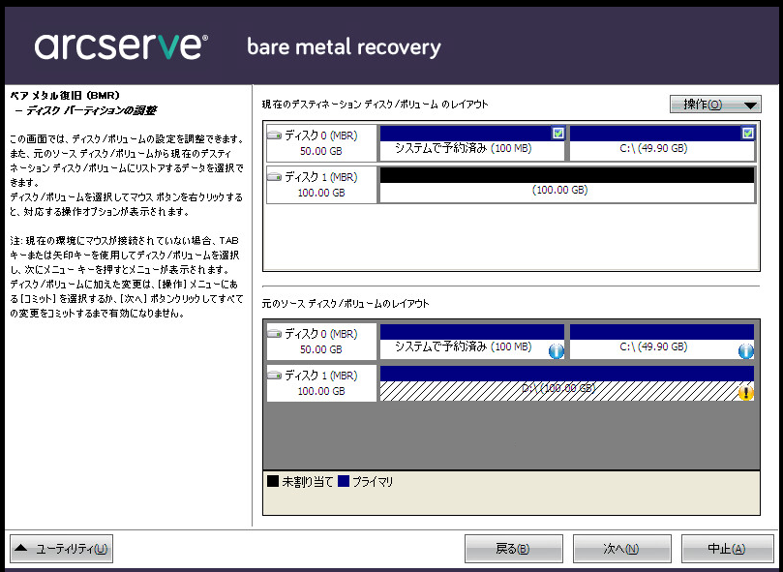The height and width of the screenshot is (572, 783).
Task: Click warning icon on source D:\ volume
Action: coord(745,393)
